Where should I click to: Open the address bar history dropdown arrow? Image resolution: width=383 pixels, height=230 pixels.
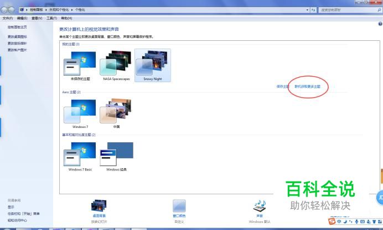[308, 10]
